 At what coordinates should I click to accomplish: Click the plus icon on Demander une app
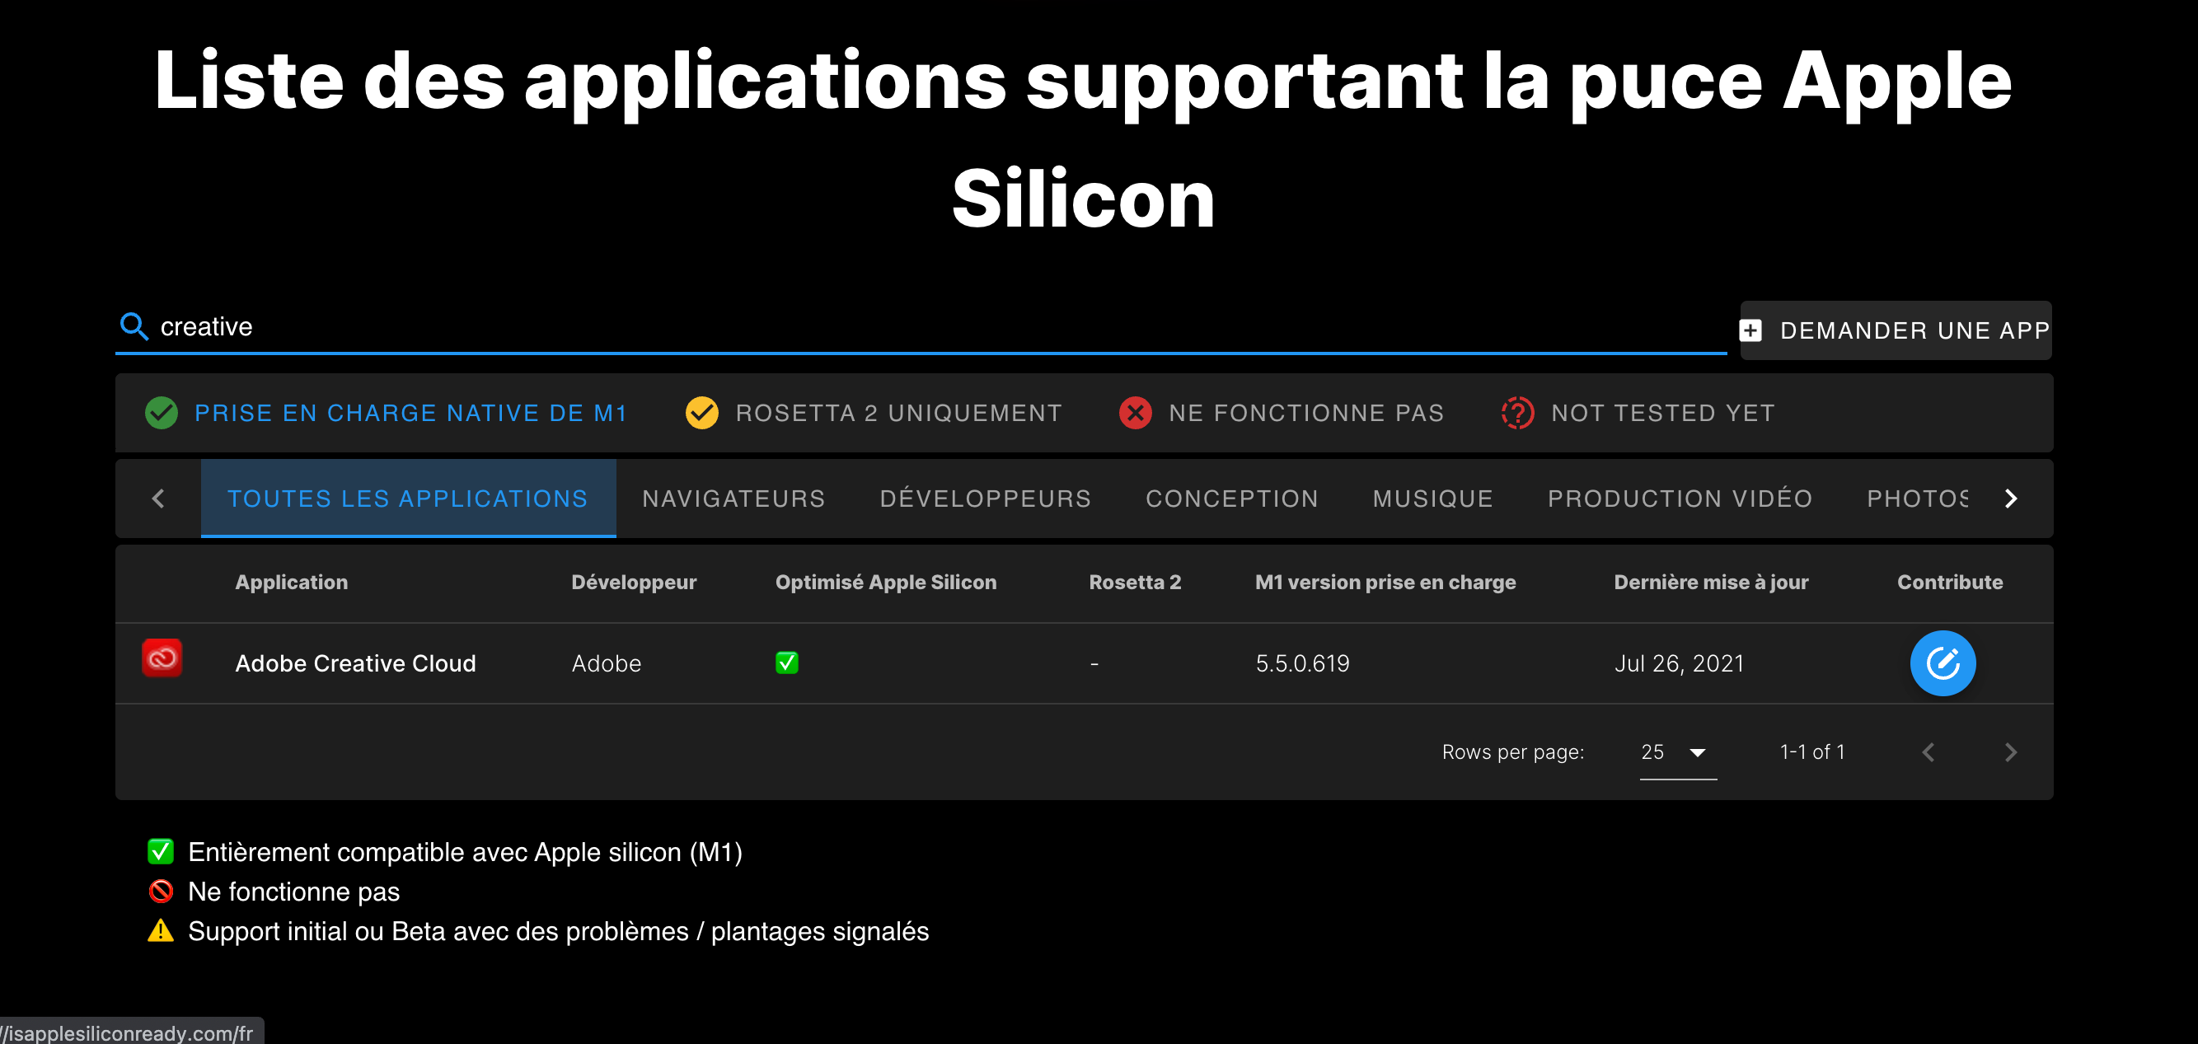1750,330
